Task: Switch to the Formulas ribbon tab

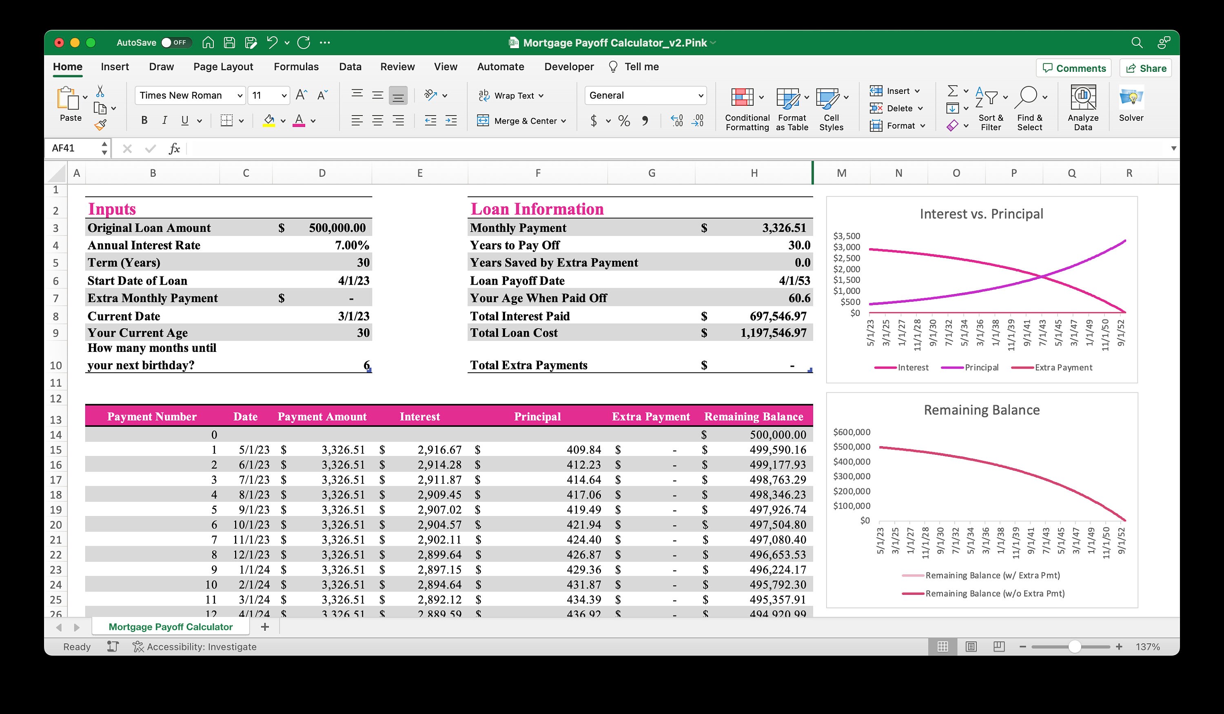Action: point(296,67)
